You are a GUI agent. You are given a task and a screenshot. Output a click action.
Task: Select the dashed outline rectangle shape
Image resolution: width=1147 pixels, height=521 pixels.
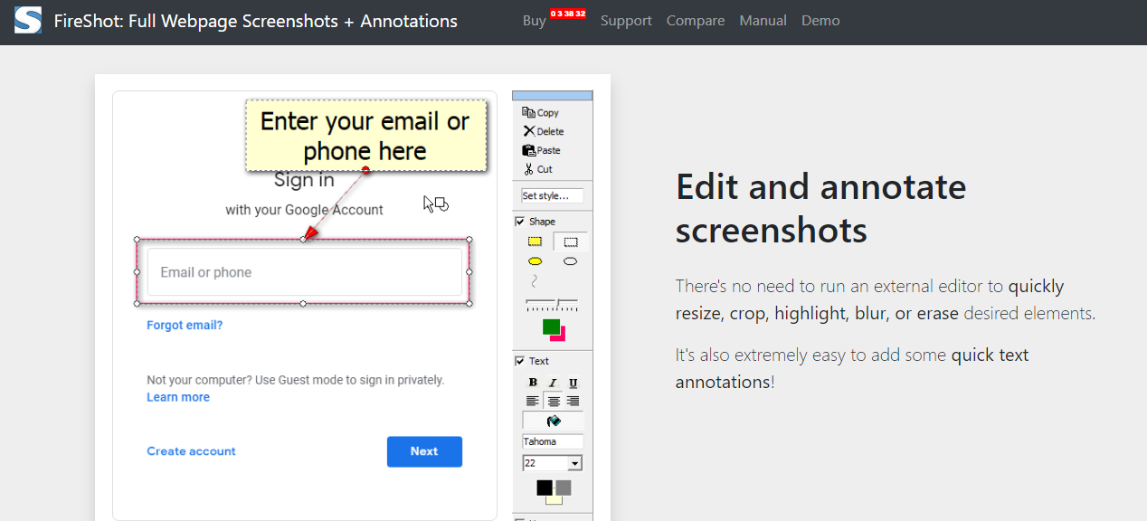(x=570, y=242)
